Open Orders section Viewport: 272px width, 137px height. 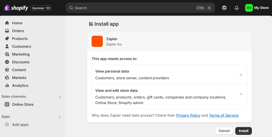point(18,31)
